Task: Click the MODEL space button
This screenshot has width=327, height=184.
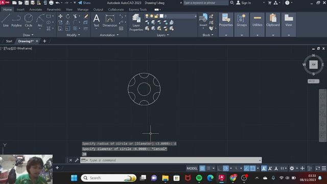Action: pos(192,168)
